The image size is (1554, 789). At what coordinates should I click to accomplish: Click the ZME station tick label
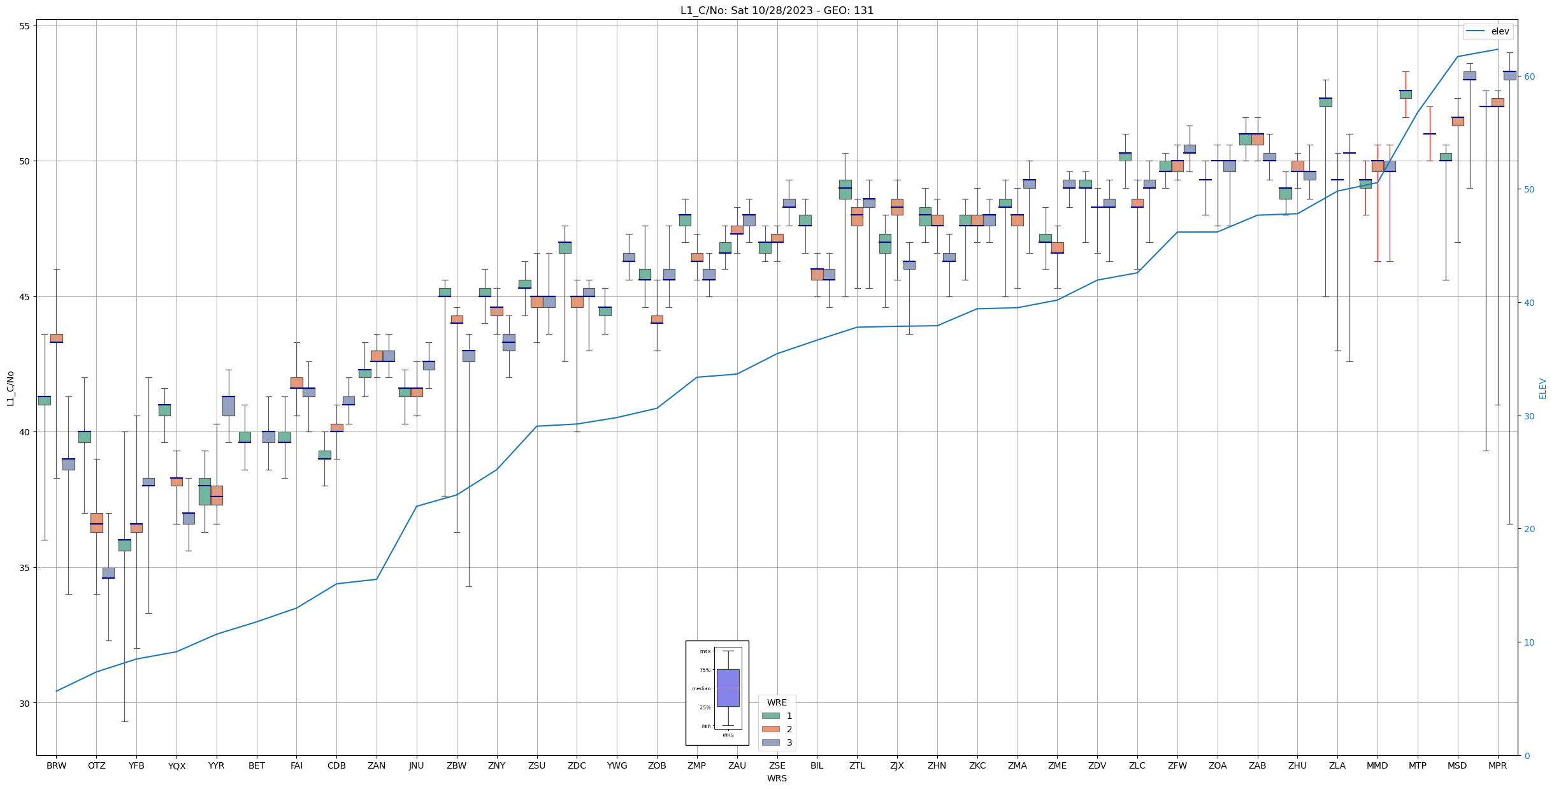click(x=1058, y=765)
